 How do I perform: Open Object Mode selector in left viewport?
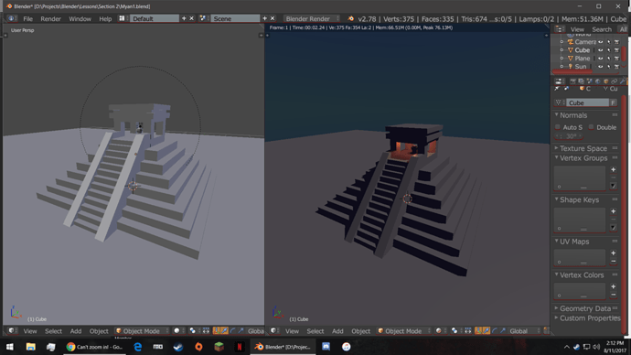[x=142, y=331]
